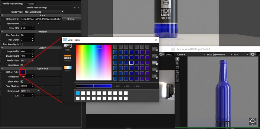Select the zoom region tool in Render View
This screenshot has height=129, width=260.
tap(177, 76)
